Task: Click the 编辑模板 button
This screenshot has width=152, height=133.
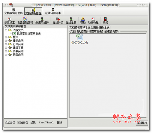Action: [x=142, y=123]
